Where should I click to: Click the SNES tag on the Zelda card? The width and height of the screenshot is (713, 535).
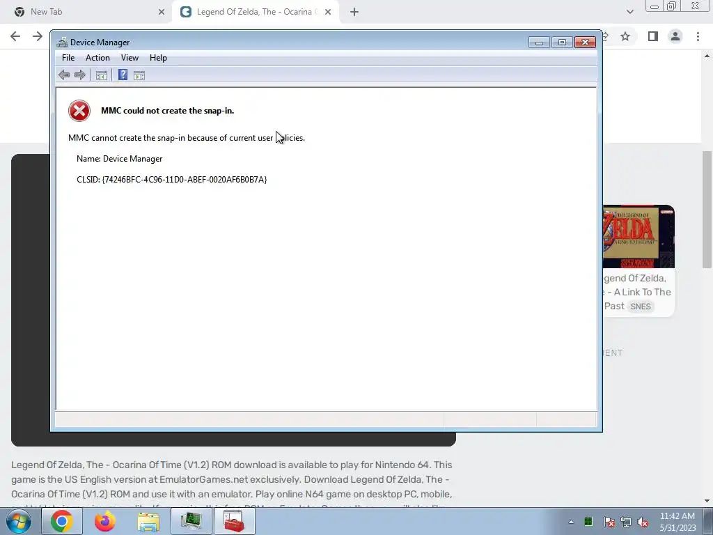641,307
